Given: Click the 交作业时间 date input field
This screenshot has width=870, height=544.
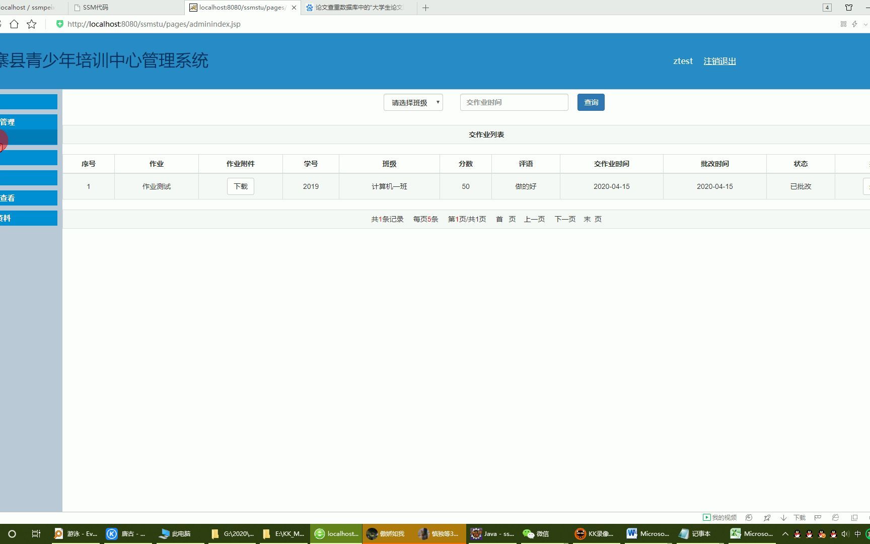Looking at the screenshot, I should [513, 102].
